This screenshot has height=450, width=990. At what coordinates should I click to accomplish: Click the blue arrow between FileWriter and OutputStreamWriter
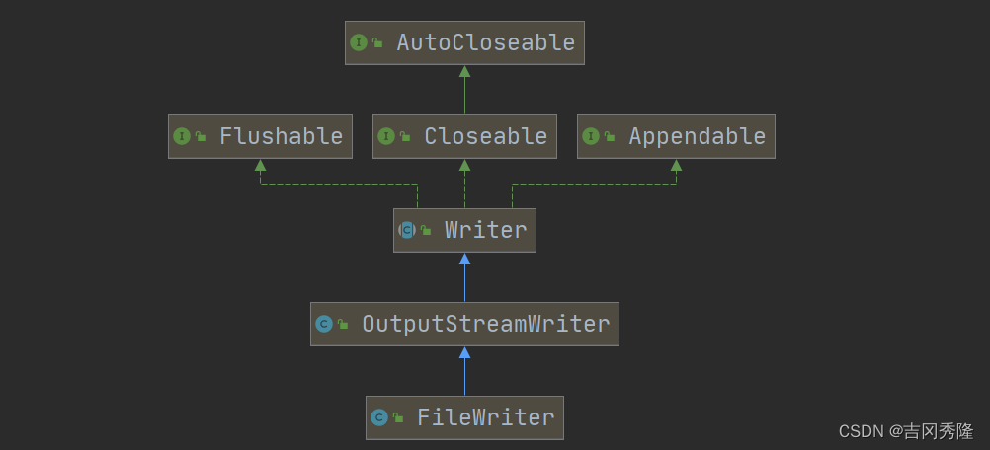coord(464,371)
